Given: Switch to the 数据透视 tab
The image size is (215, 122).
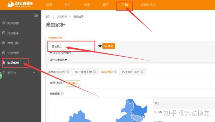Looking at the screenshot, I should tap(109, 72).
